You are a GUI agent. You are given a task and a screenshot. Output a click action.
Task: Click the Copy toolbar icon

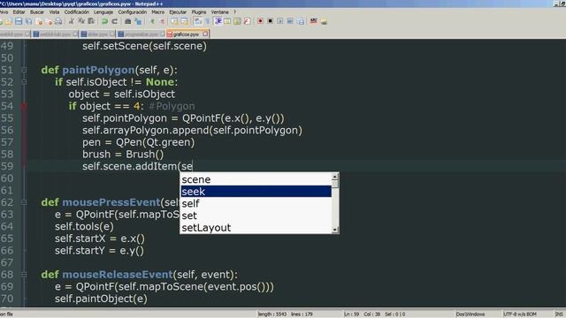81,21
